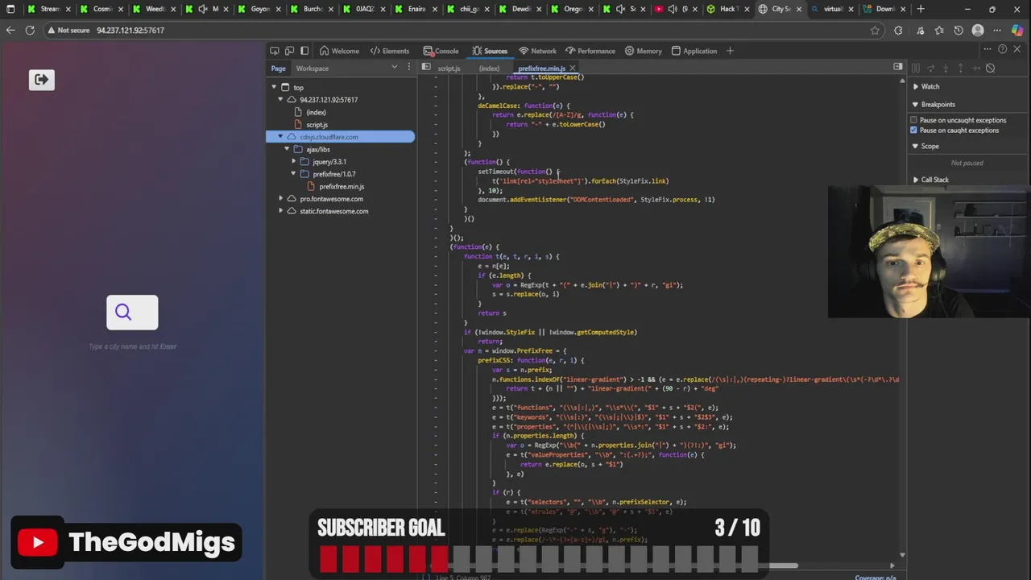Open the Performance panel
The width and height of the screenshot is (1031, 580).
click(x=590, y=51)
